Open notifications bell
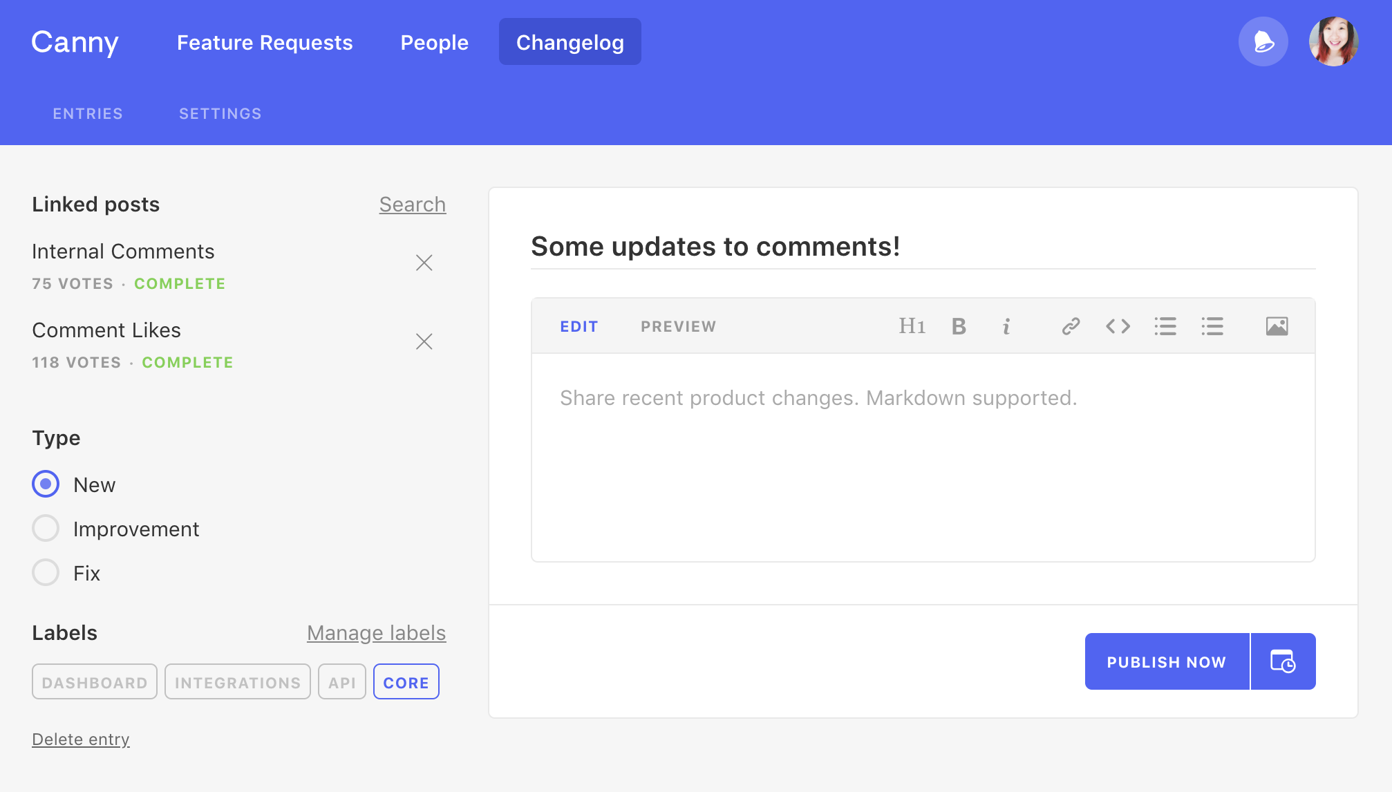Viewport: 1392px width, 792px height. coord(1263,41)
